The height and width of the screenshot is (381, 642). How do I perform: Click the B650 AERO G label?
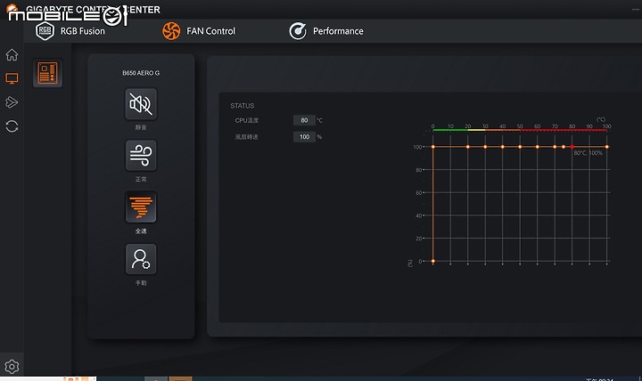(x=141, y=73)
